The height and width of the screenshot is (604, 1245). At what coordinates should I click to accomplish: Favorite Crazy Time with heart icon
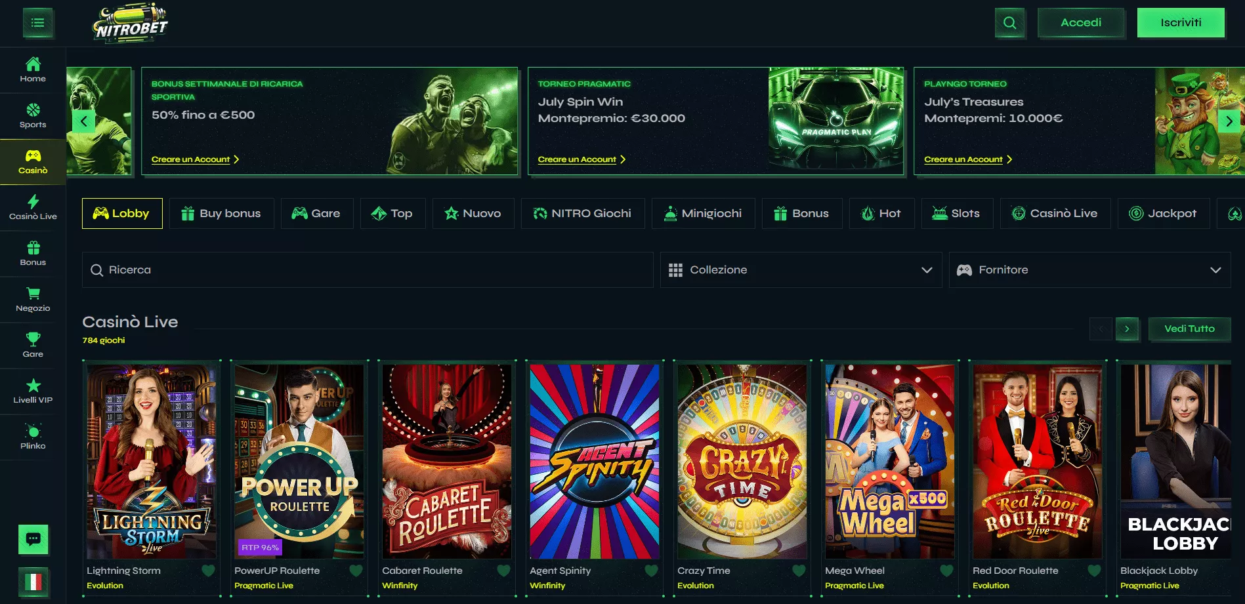[799, 571]
